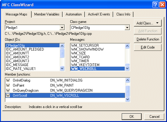This screenshot has height=122, width=167.
Task: Select IDC_MESSAGE object ID
Action: pyautogui.click(x=32, y=65)
